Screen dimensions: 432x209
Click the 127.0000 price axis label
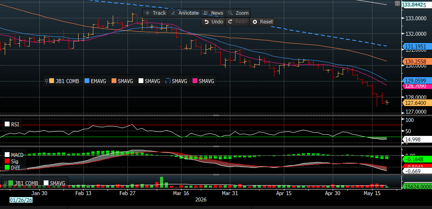tap(415, 112)
